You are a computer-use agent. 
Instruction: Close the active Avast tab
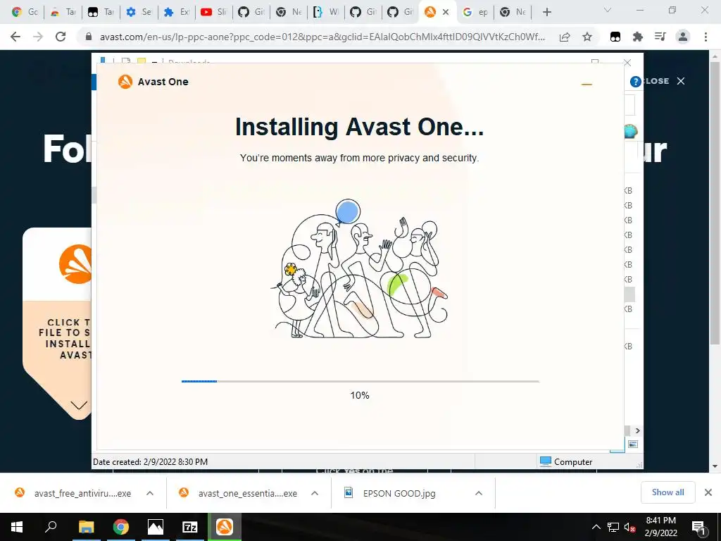(x=446, y=13)
